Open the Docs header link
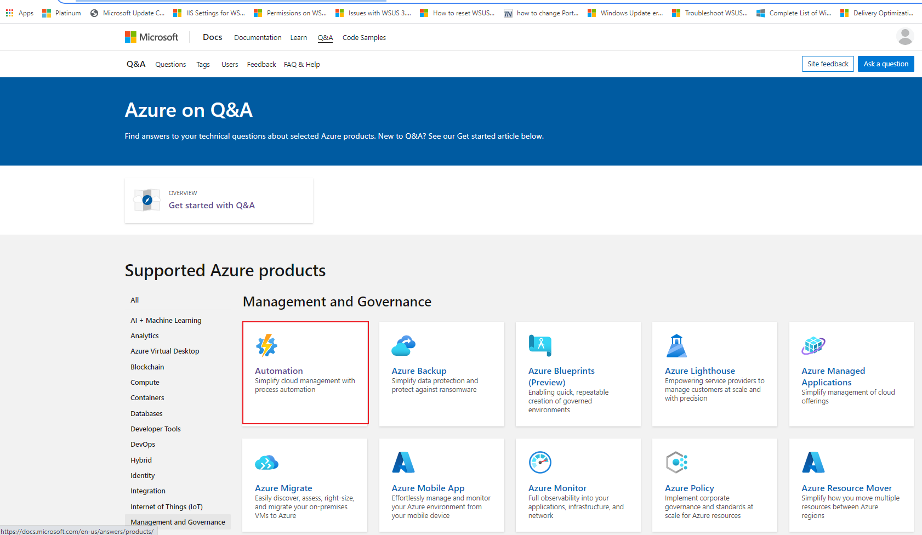Viewport: 922px width, 535px height. pos(212,37)
